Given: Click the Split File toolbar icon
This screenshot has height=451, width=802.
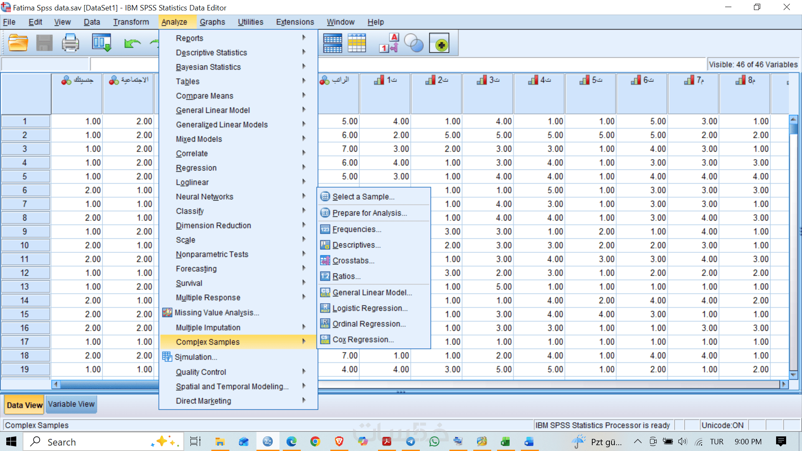Looking at the screenshot, I should click(x=332, y=43).
